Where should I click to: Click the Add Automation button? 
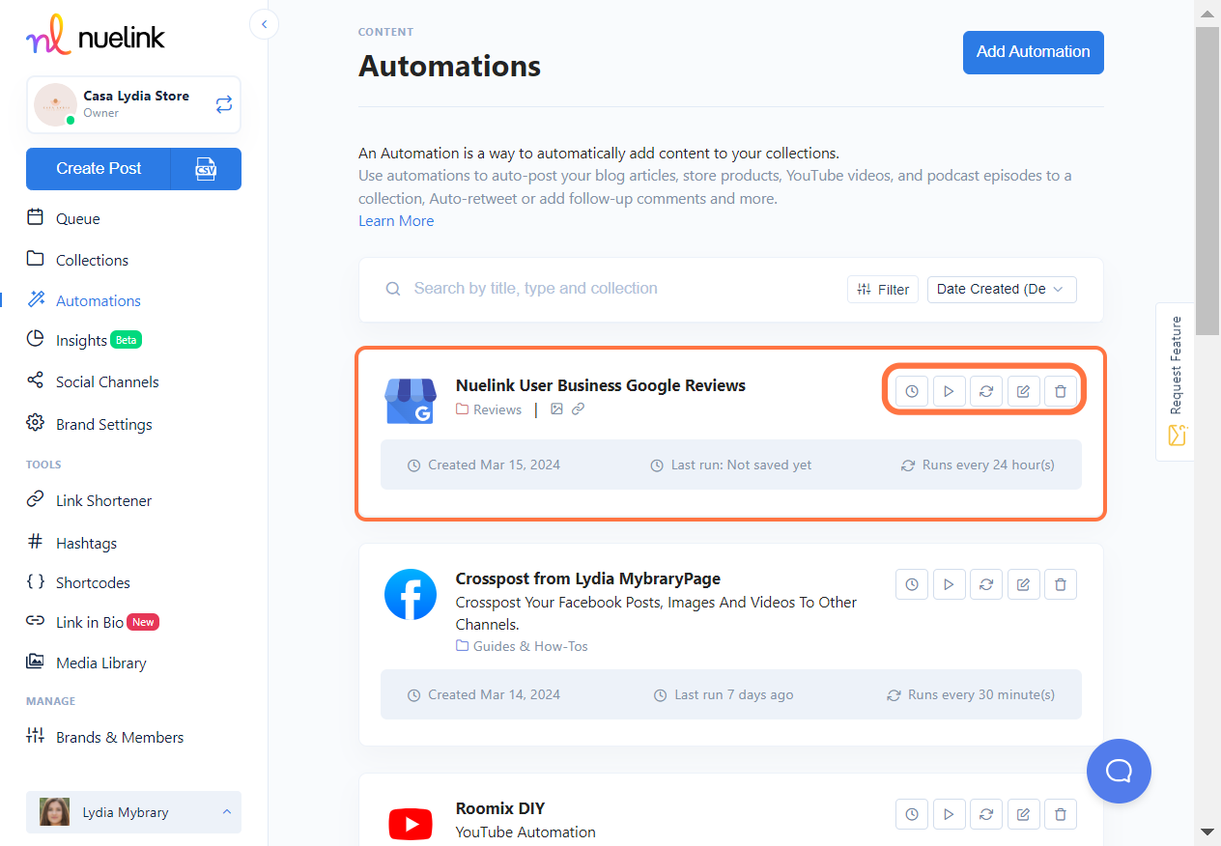tap(1034, 52)
